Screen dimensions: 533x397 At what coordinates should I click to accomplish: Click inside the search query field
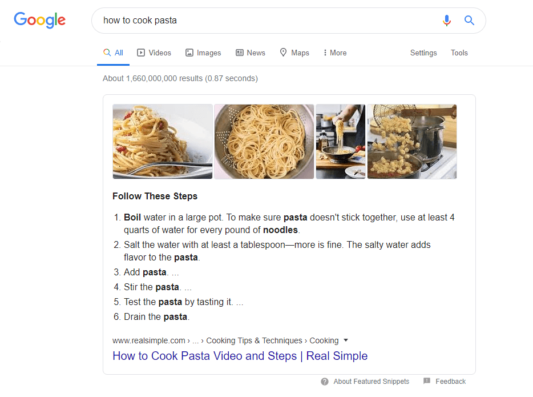(x=228, y=21)
